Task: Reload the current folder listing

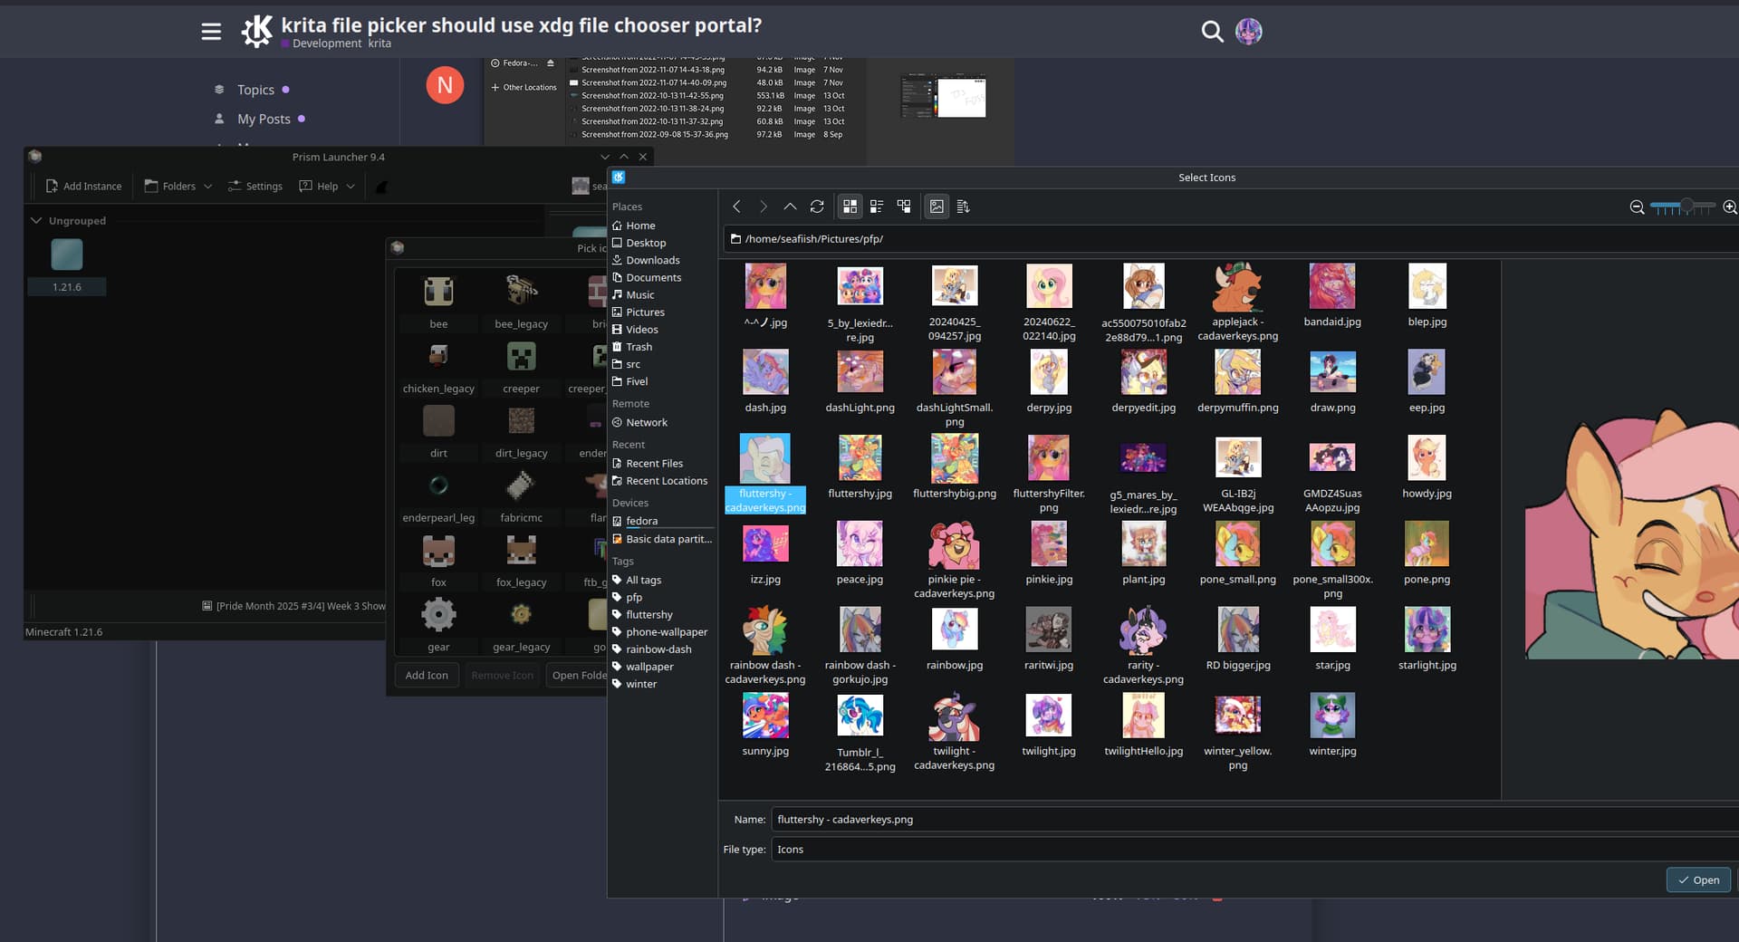Action: [x=817, y=207]
